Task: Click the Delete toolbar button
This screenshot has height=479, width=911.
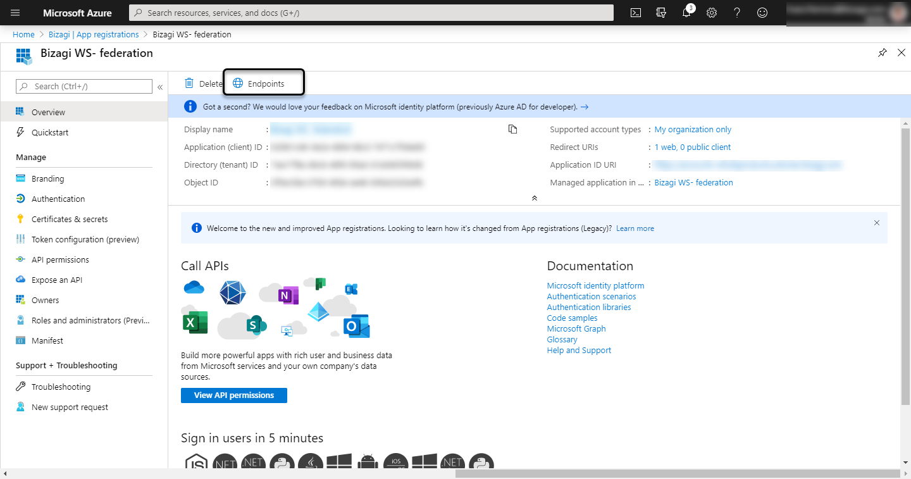Action: [x=203, y=84]
